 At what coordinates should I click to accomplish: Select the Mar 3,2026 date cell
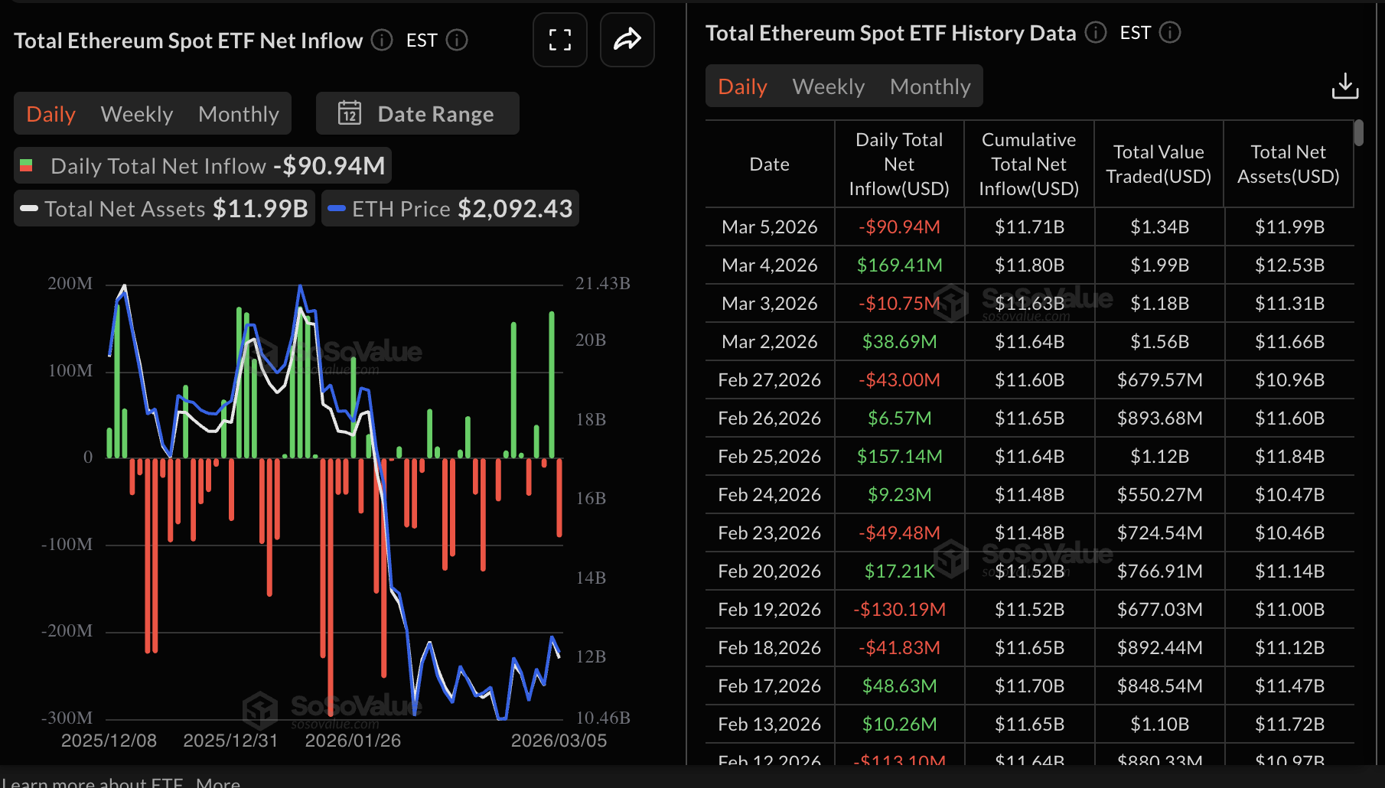point(770,304)
